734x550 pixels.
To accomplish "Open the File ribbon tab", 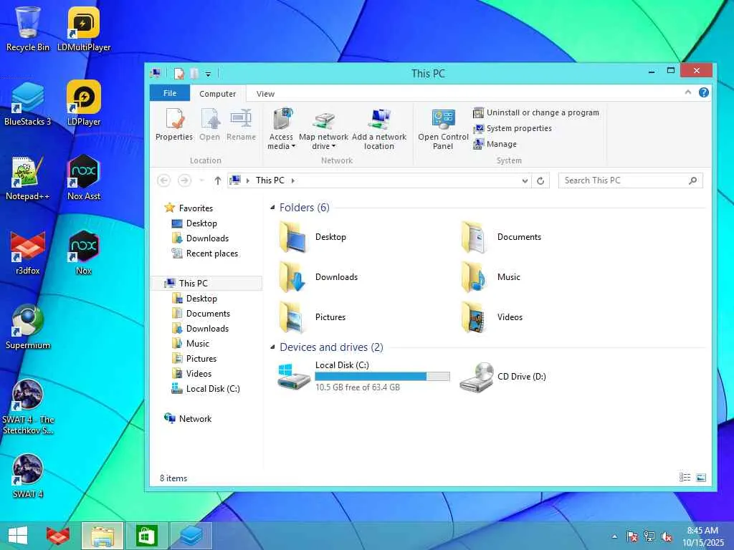I will tap(170, 93).
